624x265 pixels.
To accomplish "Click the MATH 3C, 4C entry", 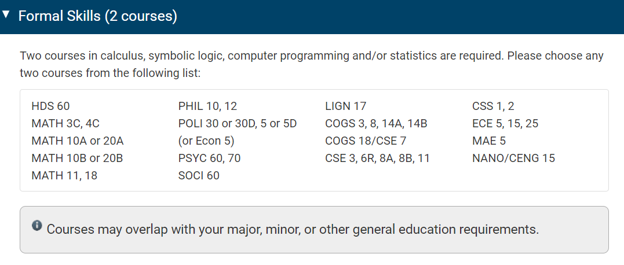I will (x=65, y=124).
